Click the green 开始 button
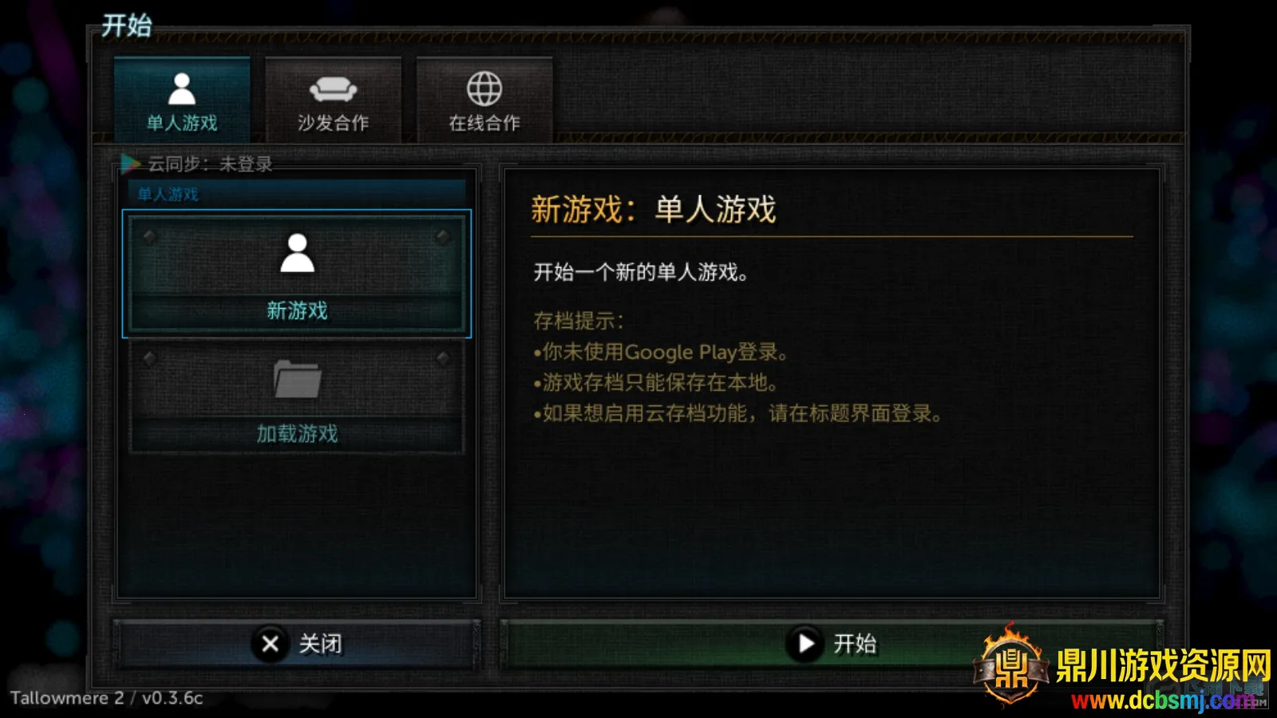1277x718 pixels. (x=830, y=643)
